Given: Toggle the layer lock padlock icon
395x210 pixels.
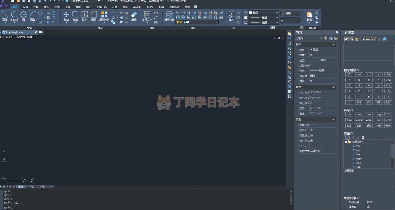Looking at the screenshot, I should pyautogui.click(x=184, y=22).
